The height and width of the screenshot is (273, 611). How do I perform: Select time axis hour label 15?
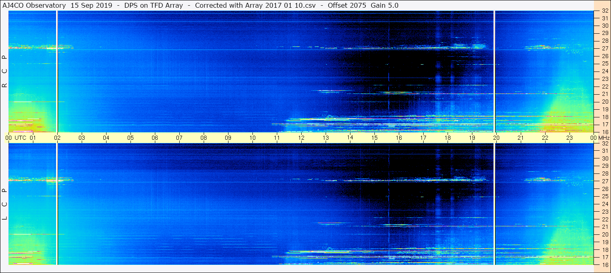(x=374, y=138)
